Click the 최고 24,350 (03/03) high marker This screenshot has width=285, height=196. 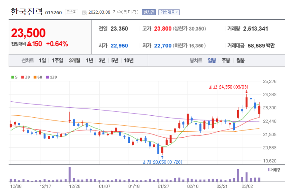pos(228,87)
